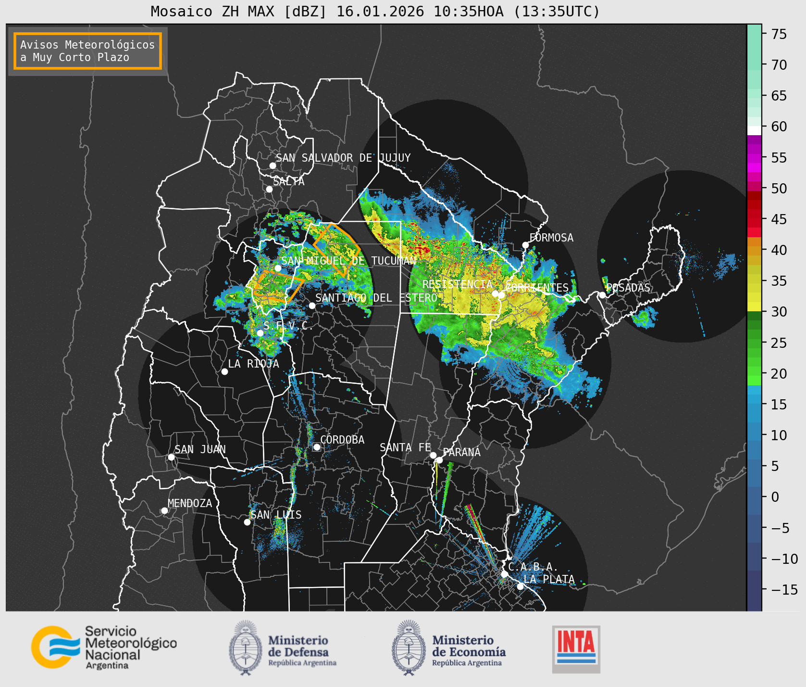Select the Córdoba city marker
The image size is (806, 687).
point(317,447)
